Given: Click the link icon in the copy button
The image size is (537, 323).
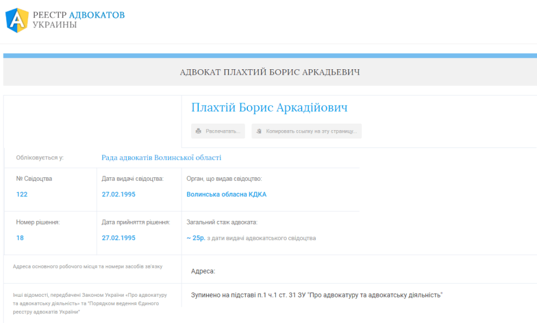Looking at the screenshot, I should coord(259,131).
